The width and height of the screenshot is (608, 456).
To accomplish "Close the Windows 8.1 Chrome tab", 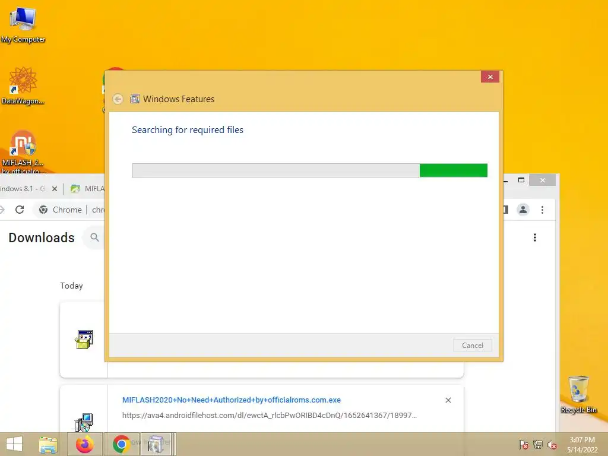I will (x=55, y=189).
